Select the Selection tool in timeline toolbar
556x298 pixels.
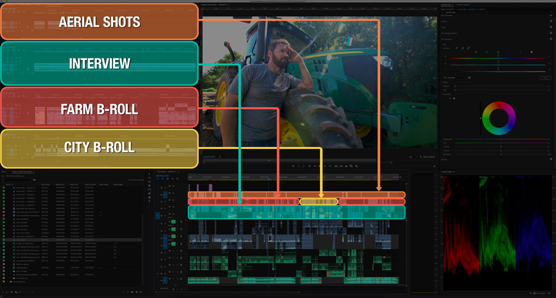(149, 174)
